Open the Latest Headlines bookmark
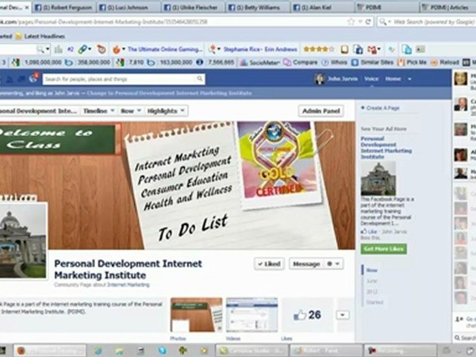The width and height of the screenshot is (476, 357). tap(40, 36)
